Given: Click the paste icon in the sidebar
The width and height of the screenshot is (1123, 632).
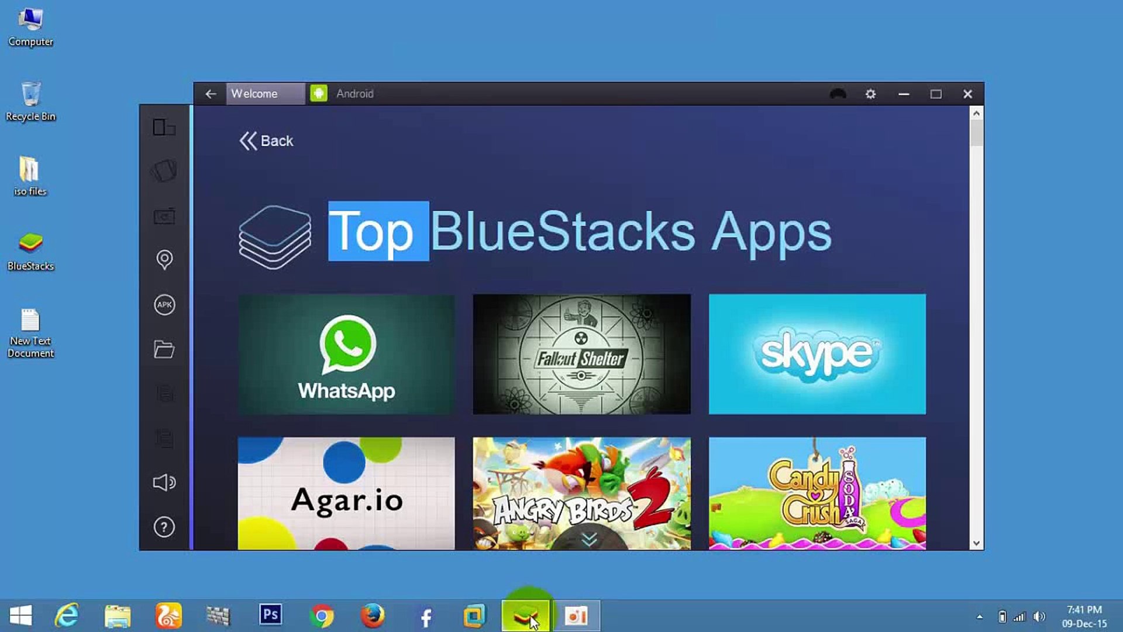Looking at the screenshot, I should 164,438.
